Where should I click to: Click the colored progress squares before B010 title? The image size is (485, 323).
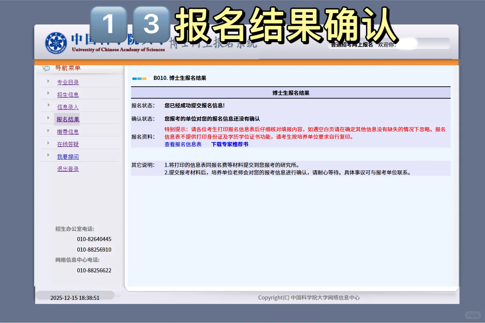click(140, 78)
